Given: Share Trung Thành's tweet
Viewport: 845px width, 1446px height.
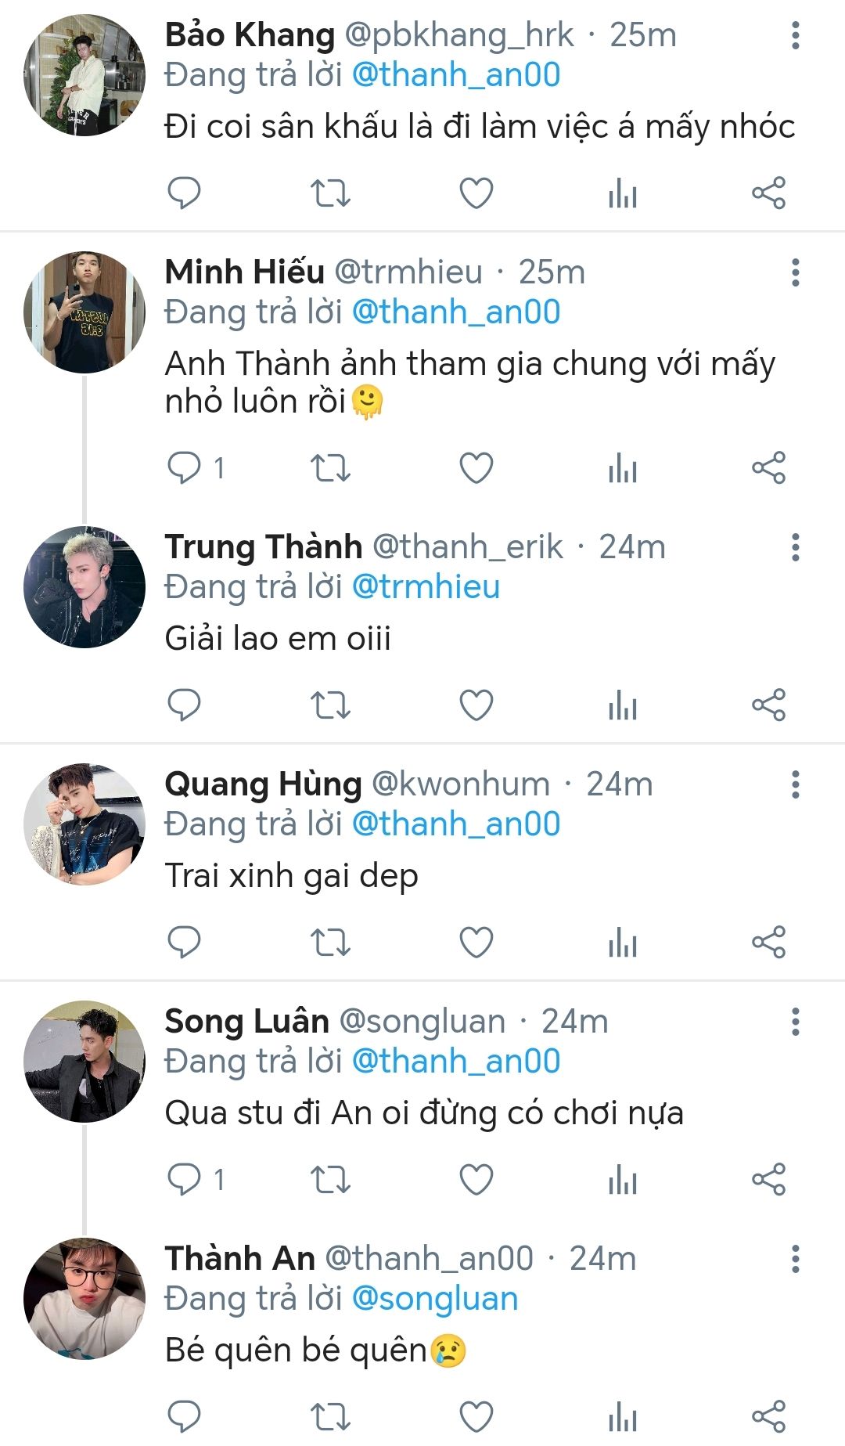Looking at the screenshot, I should (x=768, y=705).
